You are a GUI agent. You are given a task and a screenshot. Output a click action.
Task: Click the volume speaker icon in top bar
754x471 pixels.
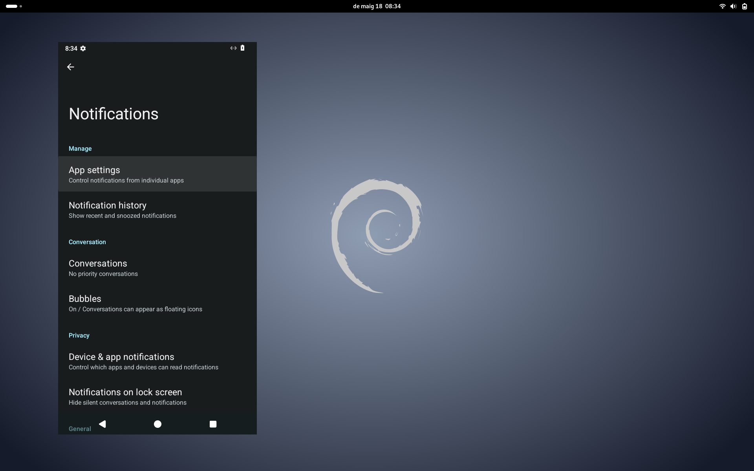coord(733,6)
